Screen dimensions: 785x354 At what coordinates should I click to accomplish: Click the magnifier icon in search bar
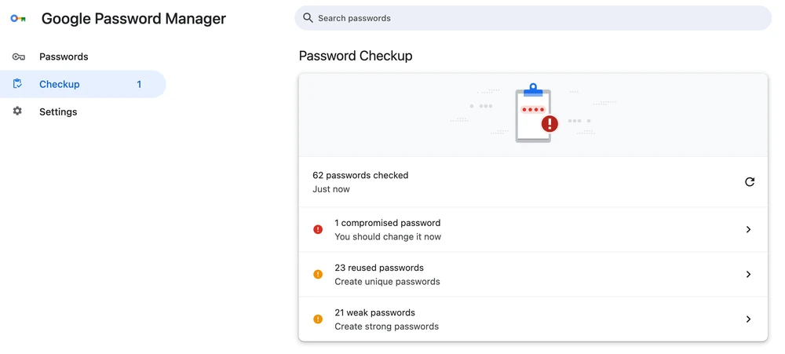click(308, 18)
